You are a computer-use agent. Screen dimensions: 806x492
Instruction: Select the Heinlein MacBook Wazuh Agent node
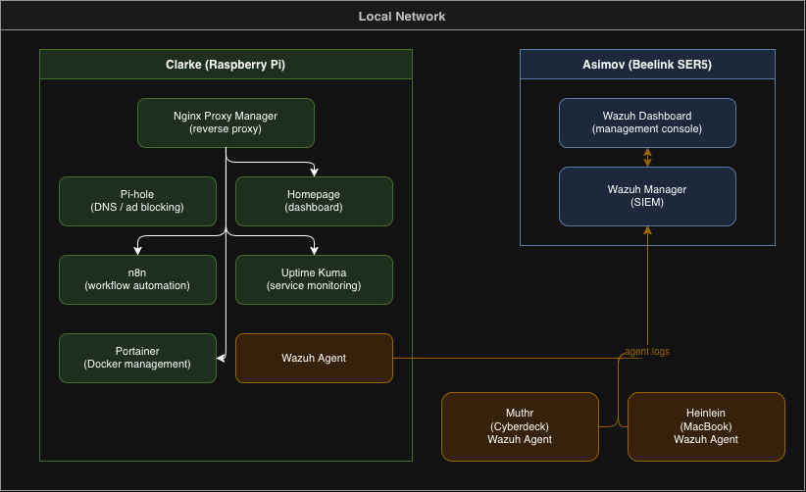point(706,426)
